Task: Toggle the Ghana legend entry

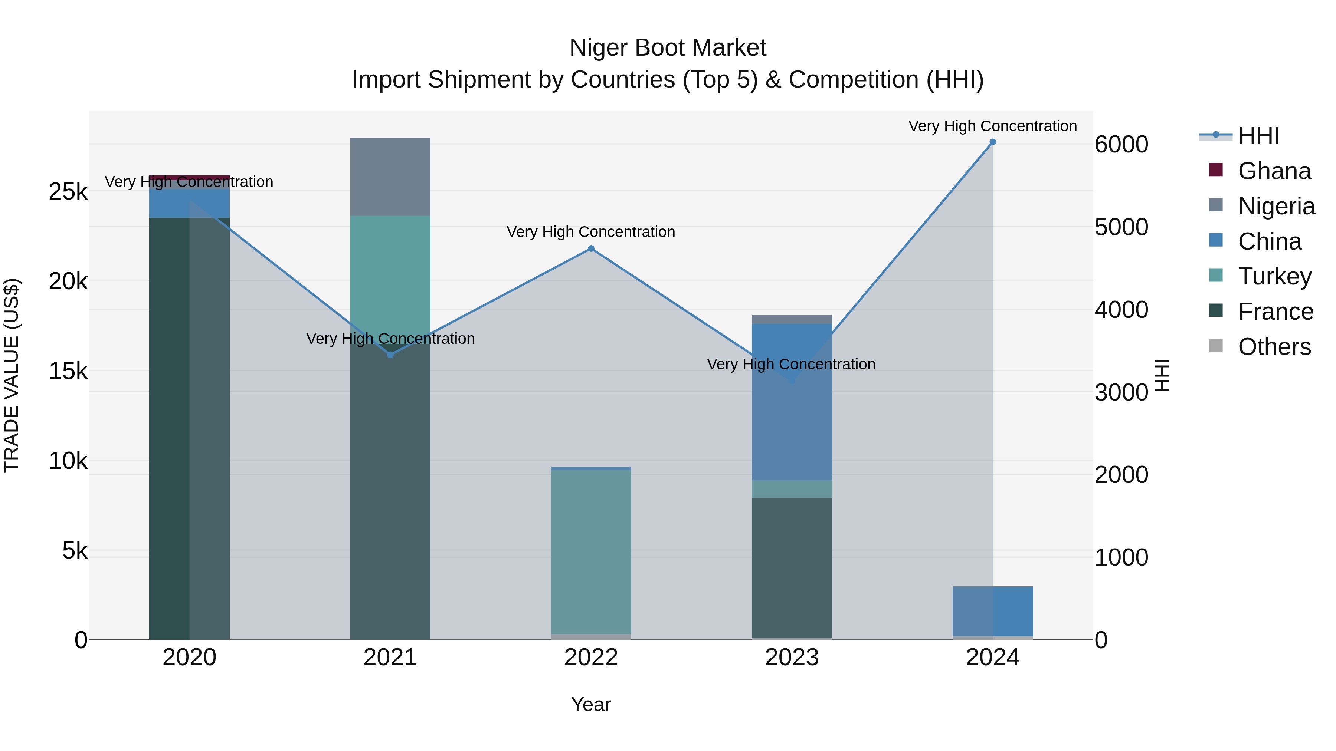Action: coord(1260,171)
